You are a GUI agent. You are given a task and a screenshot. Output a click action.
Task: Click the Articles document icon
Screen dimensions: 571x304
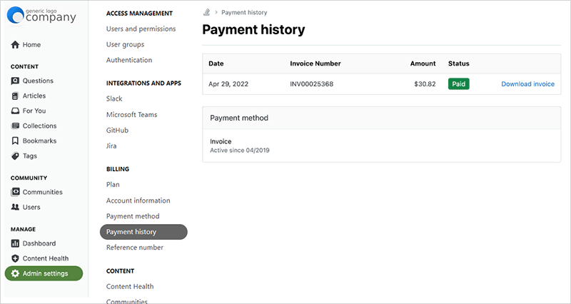[x=15, y=96]
